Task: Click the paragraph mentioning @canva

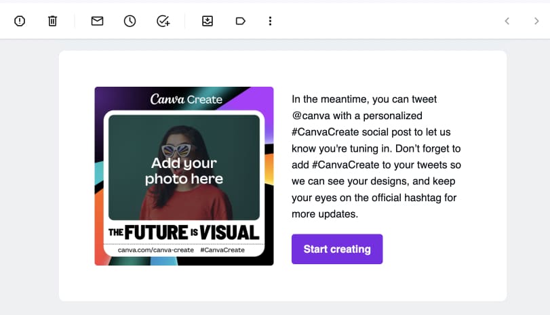Action: tap(376, 156)
